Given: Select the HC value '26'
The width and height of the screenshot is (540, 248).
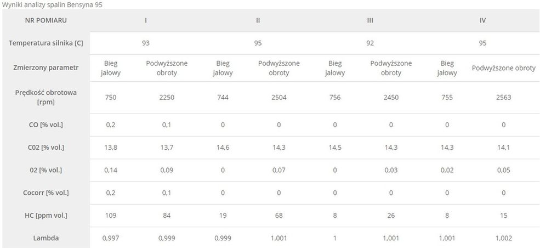Looking at the screenshot, I should 391,216.
